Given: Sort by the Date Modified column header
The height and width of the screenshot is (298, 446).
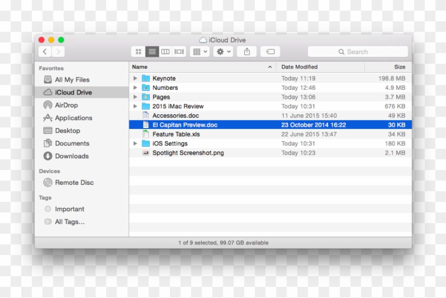Looking at the screenshot, I should pyautogui.click(x=299, y=67).
